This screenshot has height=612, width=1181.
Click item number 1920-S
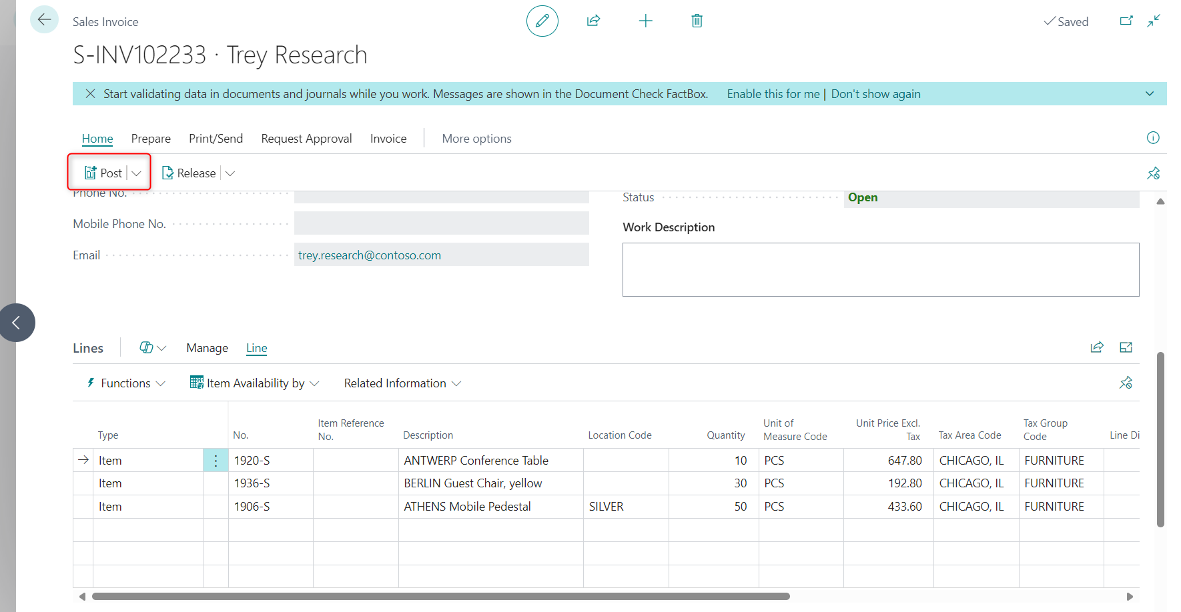tap(252, 461)
